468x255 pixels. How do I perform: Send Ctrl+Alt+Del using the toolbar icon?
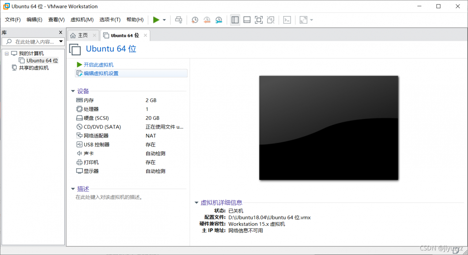click(178, 20)
